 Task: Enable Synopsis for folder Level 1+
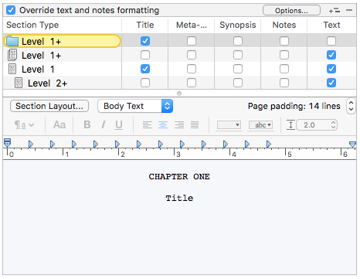(x=238, y=41)
